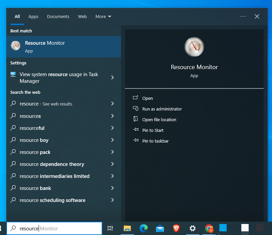
Task: Click the Task View taskbar icon
Action: 110,228
